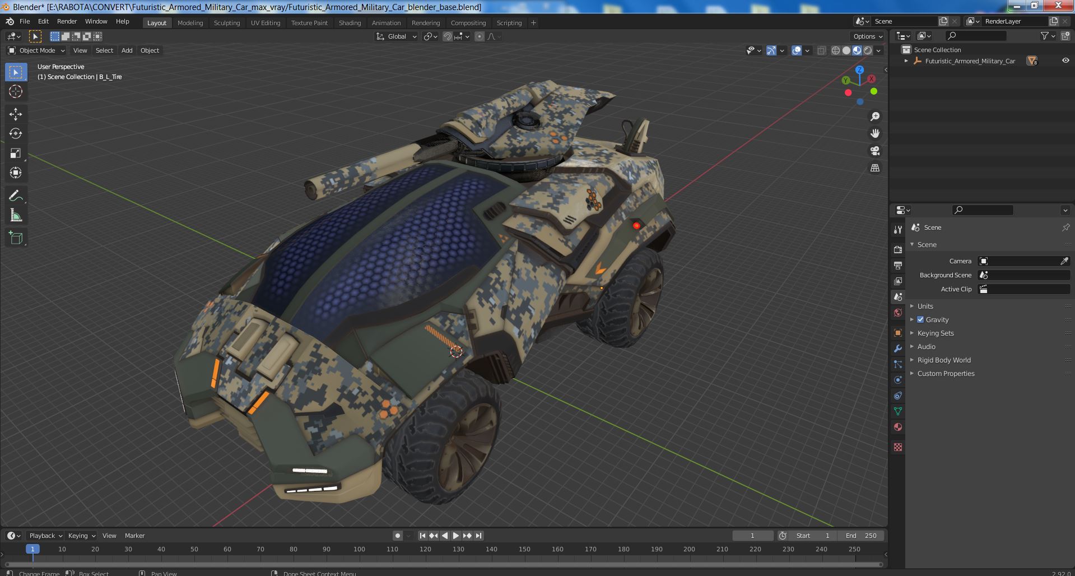The image size is (1075, 576).
Task: Activate the Transform tool
Action: pyautogui.click(x=16, y=173)
